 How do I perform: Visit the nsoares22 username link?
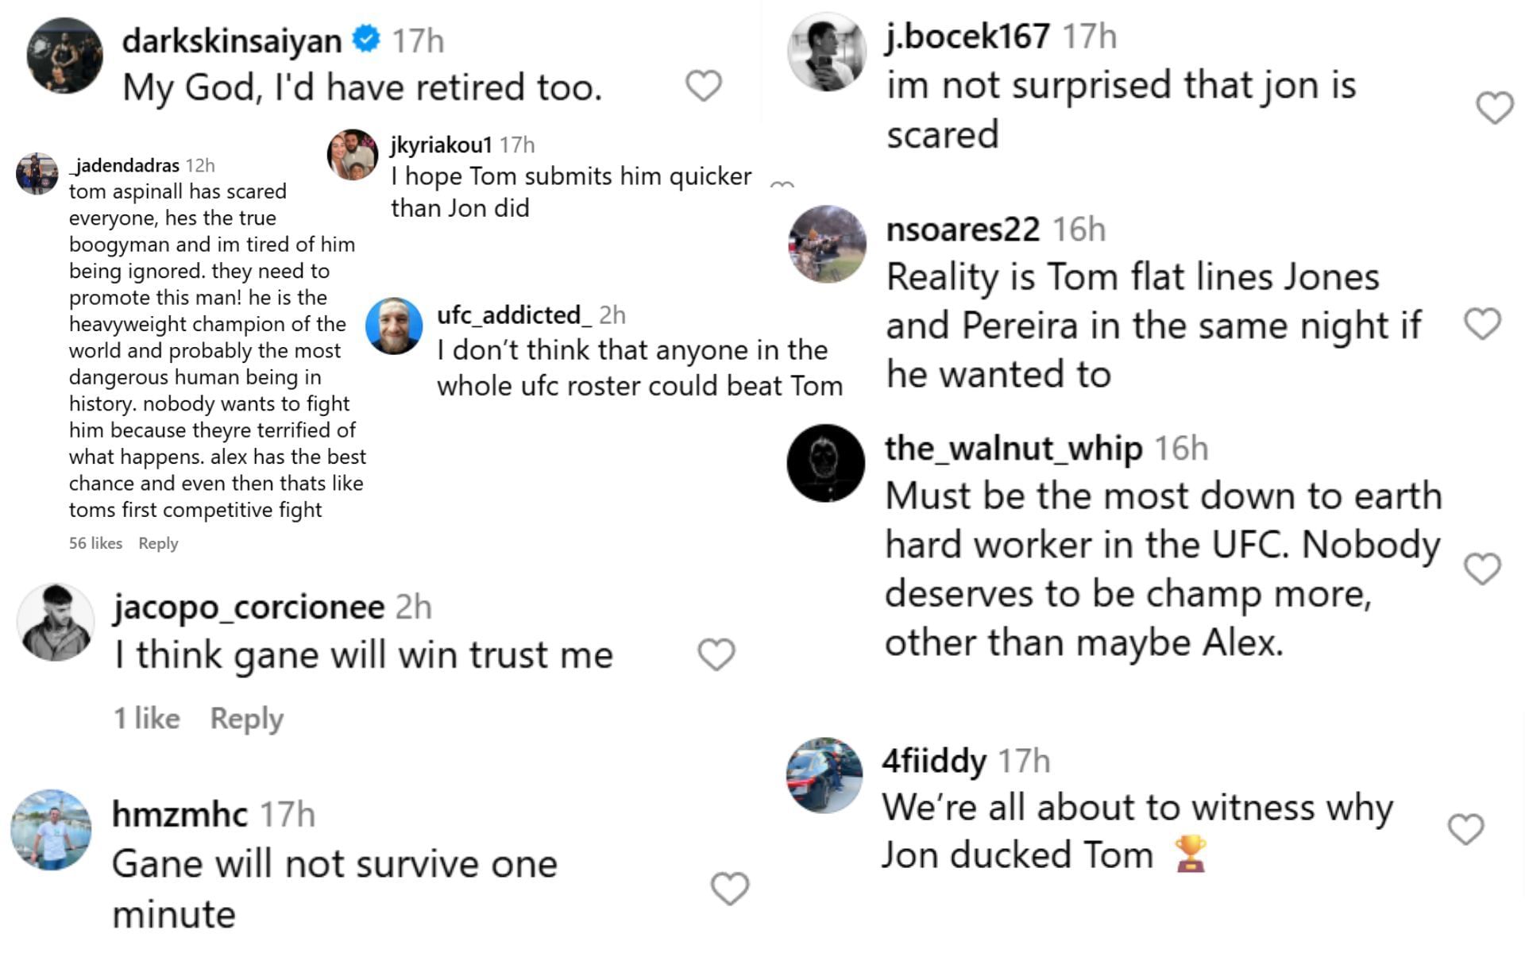coord(963,230)
